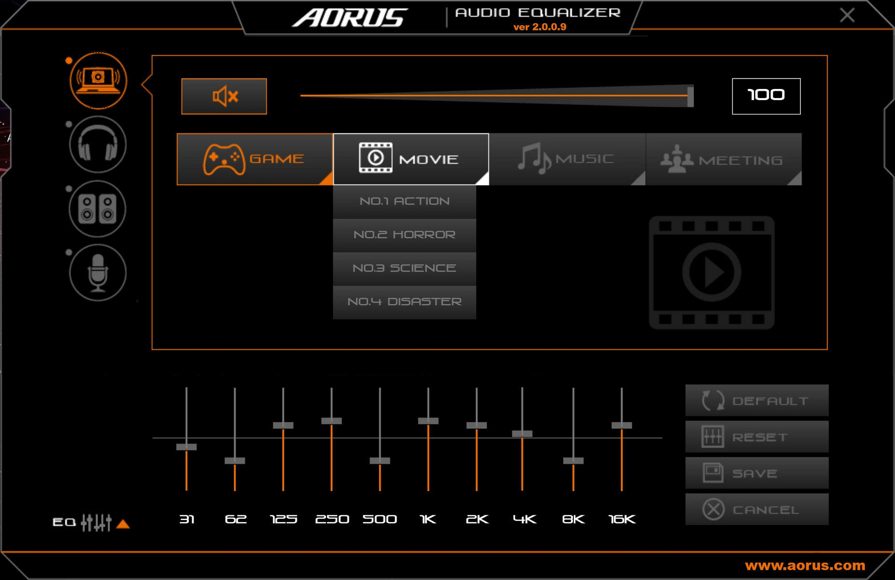Close the Audio Equalizer window
The height and width of the screenshot is (580, 895).
click(847, 15)
